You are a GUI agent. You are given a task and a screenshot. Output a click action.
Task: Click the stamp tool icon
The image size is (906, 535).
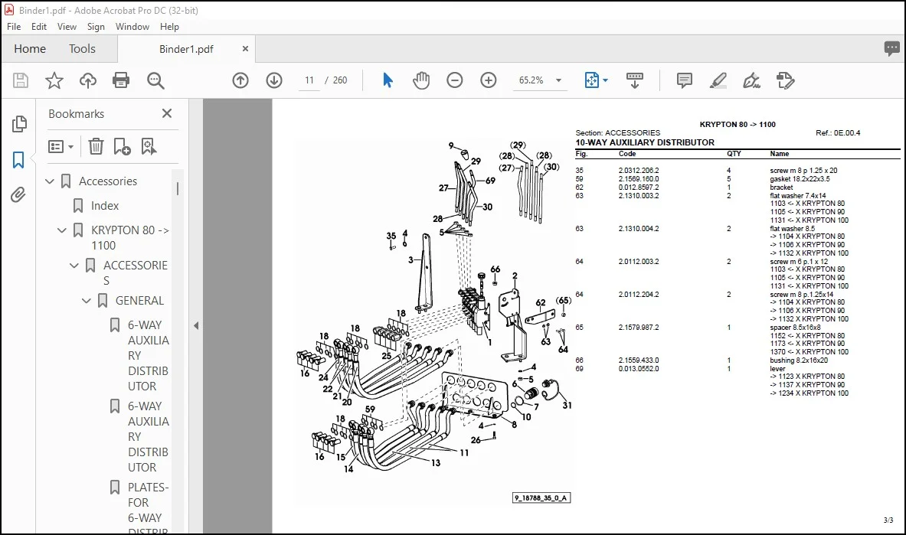pyautogui.click(x=785, y=80)
